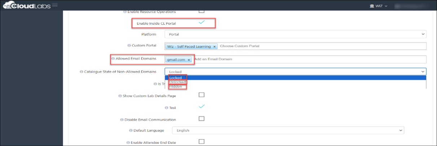
Task: Click the Add an Email Domain field
Action: pyautogui.click(x=213, y=59)
